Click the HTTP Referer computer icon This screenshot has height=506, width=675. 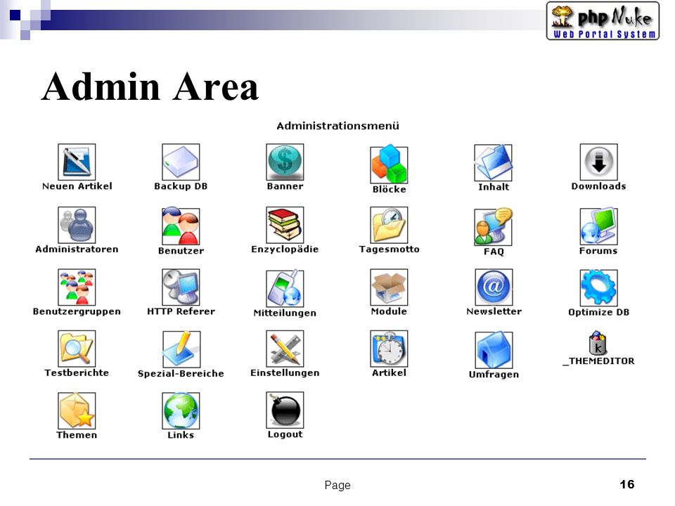(181, 287)
